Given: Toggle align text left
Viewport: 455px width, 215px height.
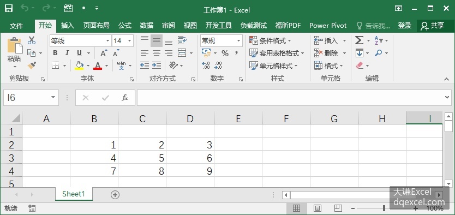Looking at the screenshot, I should [145, 53].
